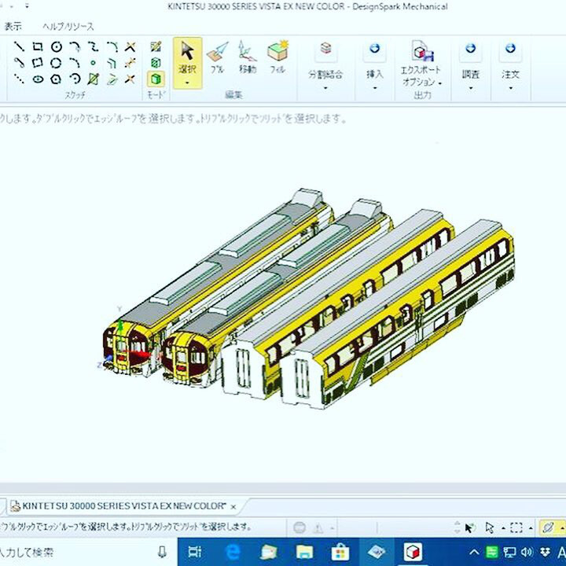The width and height of the screenshot is (566, 566).
Task: Select the Spline sketch tool
Action: coord(94,46)
